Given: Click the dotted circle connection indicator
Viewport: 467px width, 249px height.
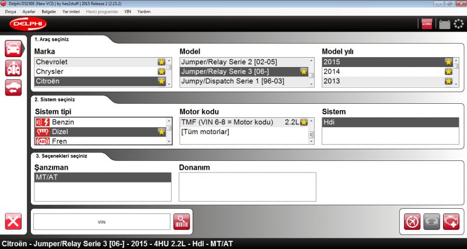Looking at the screenshot, I should (x=459, y=24).
